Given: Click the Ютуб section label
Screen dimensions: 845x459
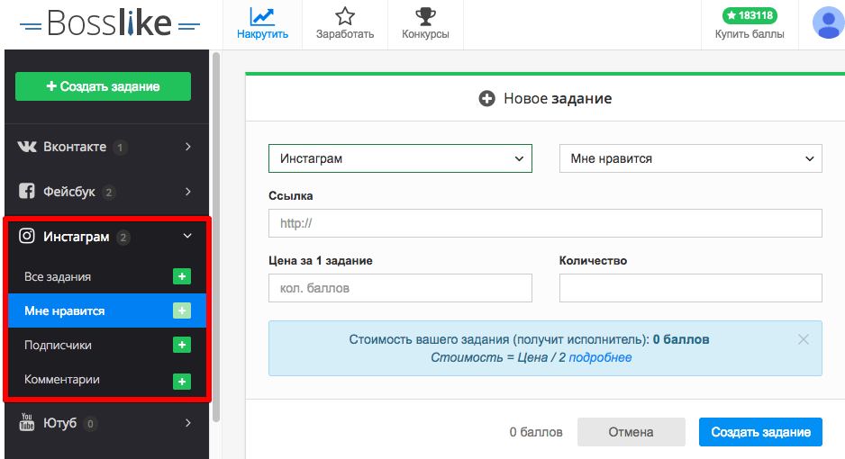Looking at the screenshot, I should [x=59, y=423].
